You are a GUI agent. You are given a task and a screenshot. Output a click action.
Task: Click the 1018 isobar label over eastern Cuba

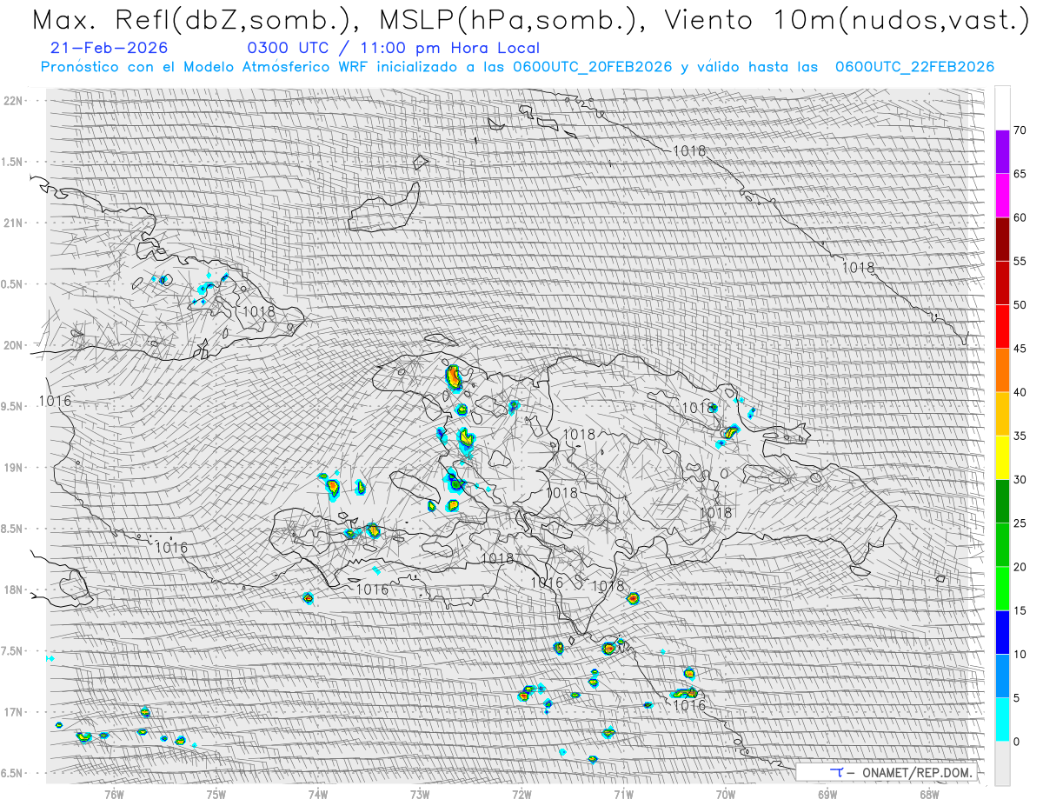click(259, 311)
